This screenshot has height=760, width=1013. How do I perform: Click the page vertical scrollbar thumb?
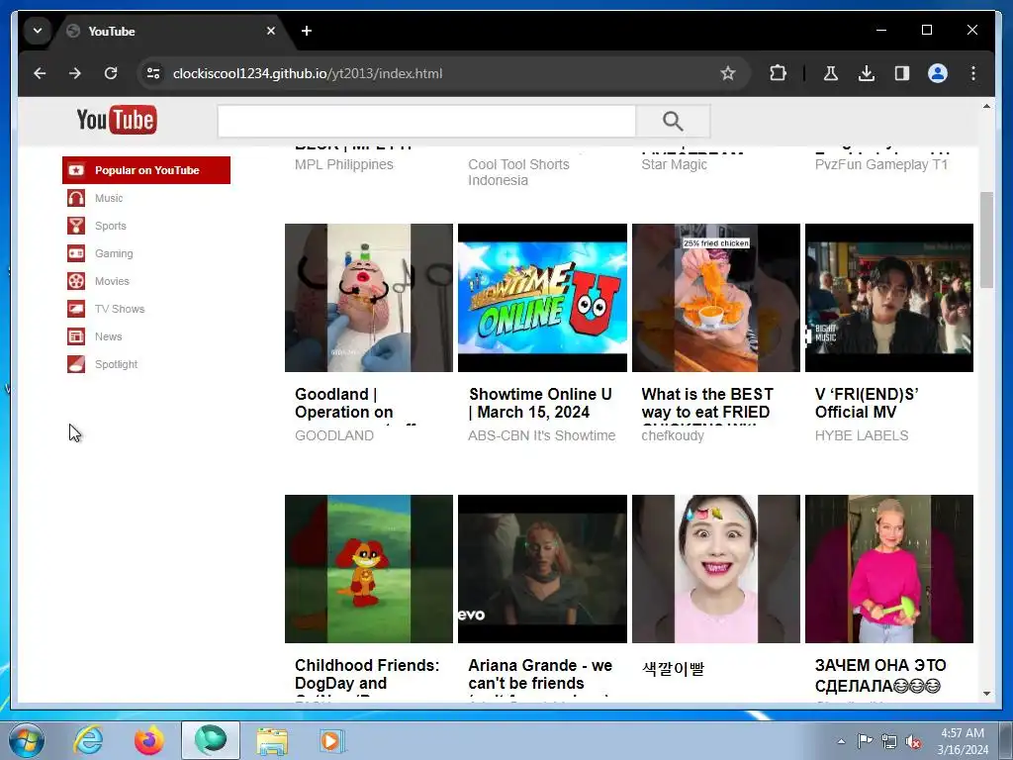click(986, 239)
